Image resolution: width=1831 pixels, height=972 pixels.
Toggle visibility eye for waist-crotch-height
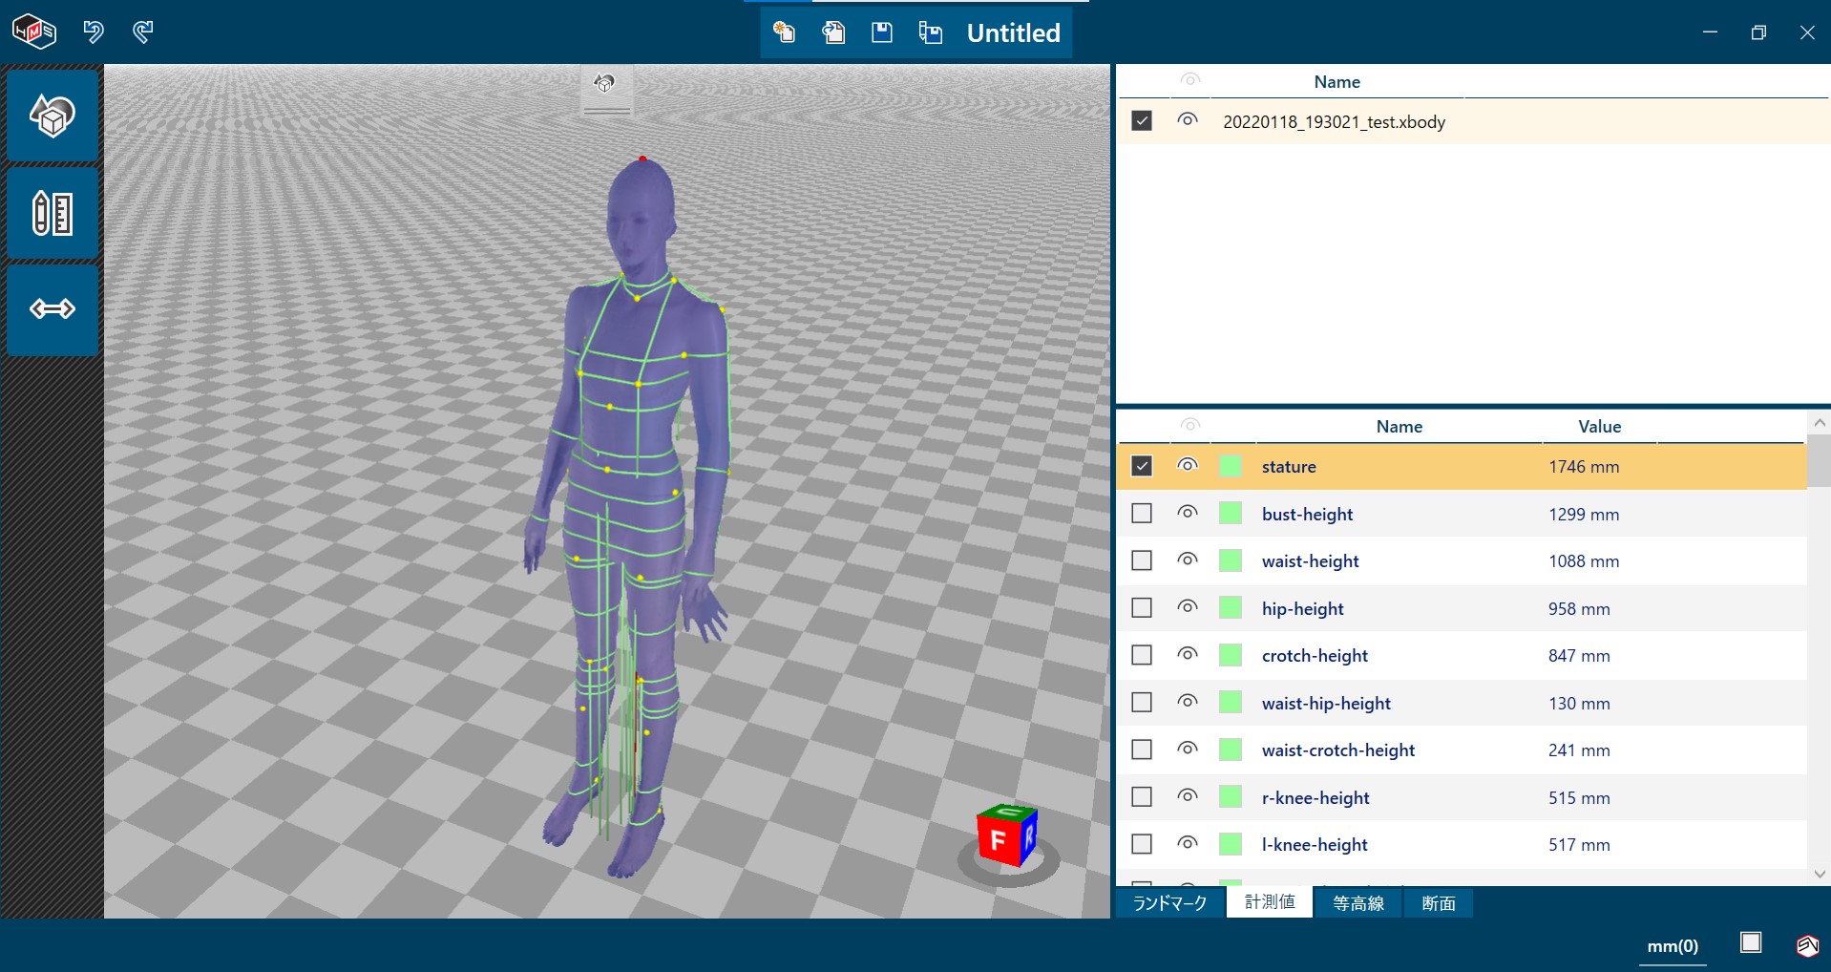pyautogui.click(x=1188, y=749)
